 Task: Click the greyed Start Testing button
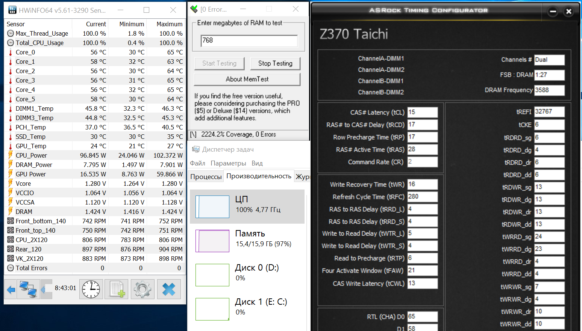220,63
